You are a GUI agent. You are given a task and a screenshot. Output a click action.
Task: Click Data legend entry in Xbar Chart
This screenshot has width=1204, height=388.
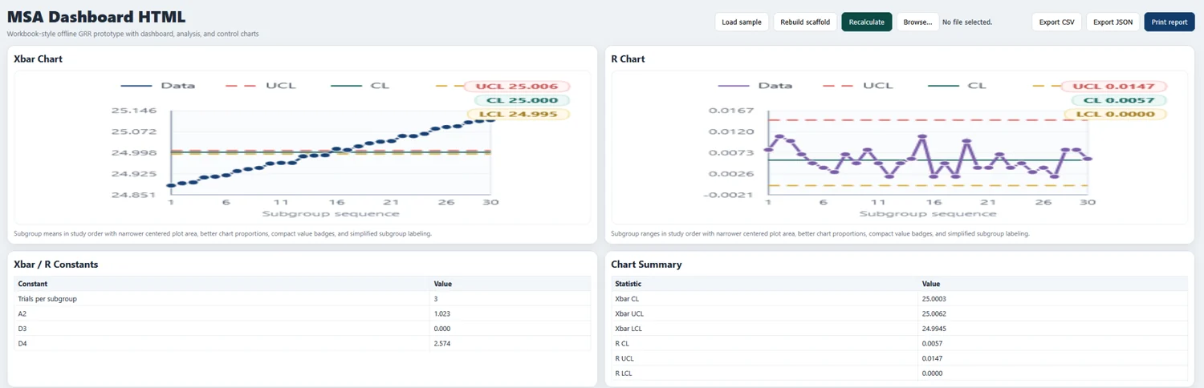point(157,85)
